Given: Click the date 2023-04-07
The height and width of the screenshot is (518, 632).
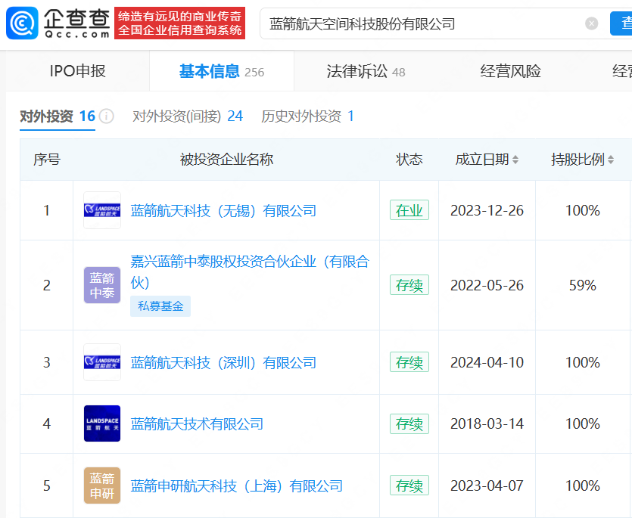Looking at the screenshot, I should point(487,485).
